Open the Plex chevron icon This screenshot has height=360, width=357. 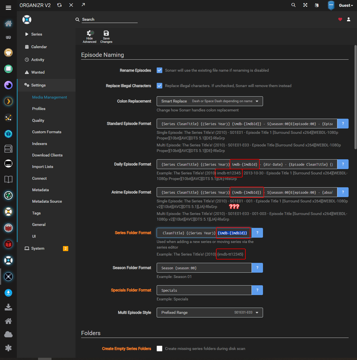8,101
